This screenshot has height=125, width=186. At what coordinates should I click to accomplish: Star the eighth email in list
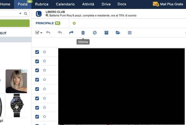(44, 116)
